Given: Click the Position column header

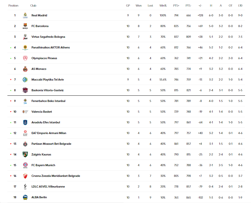Looking at the screenshot, I should click(13, 6).
